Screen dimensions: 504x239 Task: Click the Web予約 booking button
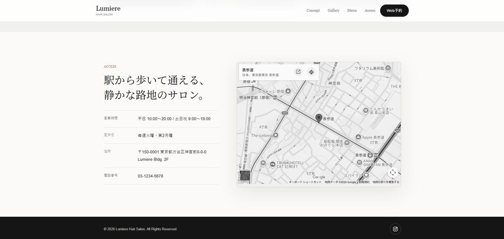click(394, 10)
